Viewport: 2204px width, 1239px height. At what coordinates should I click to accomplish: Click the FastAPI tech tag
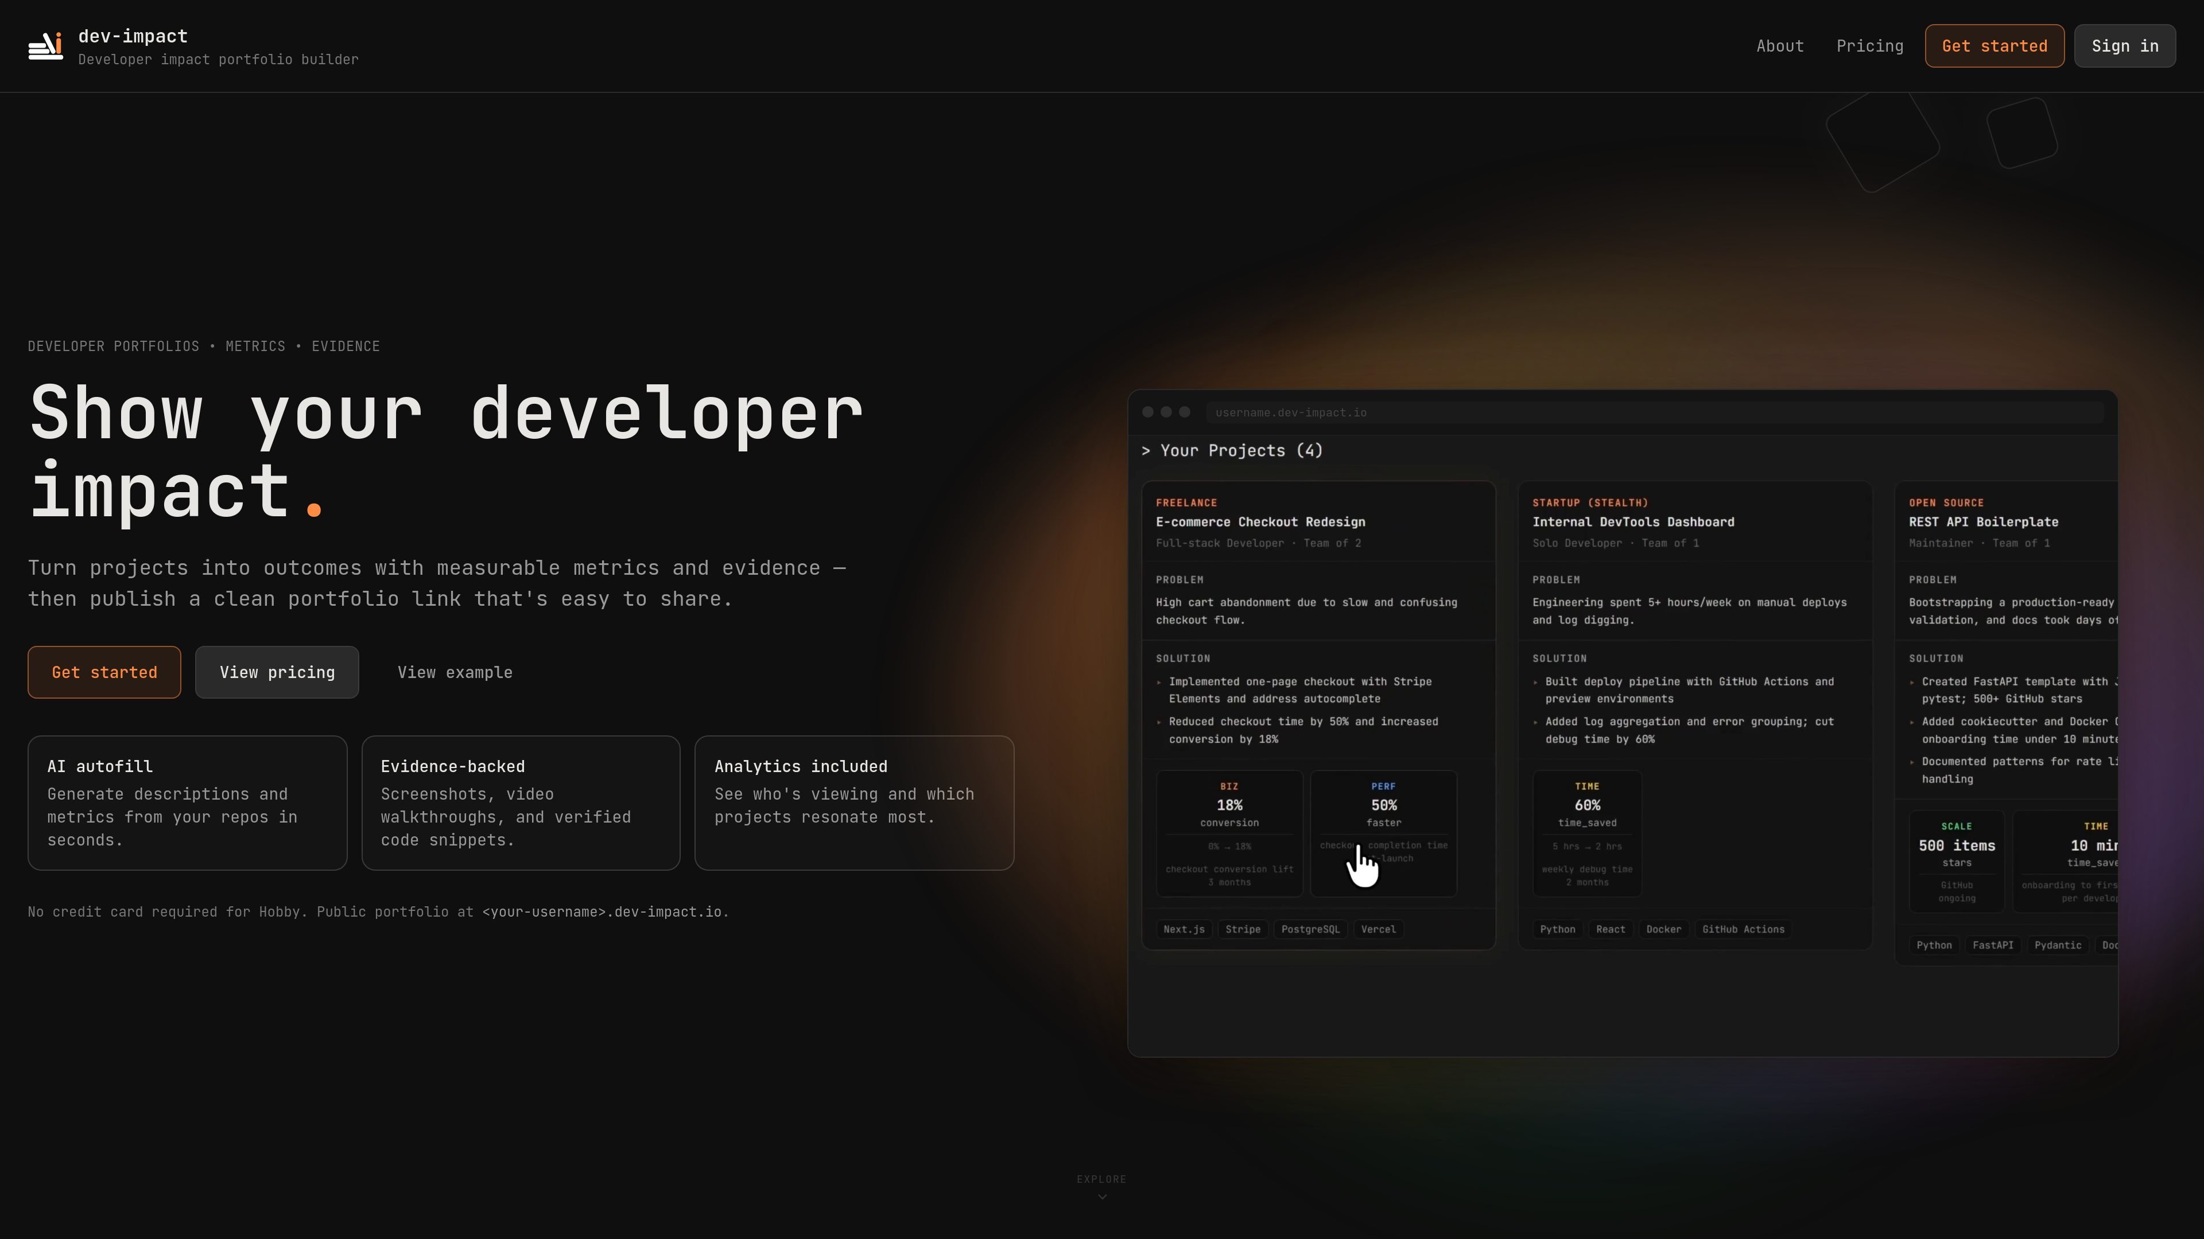pos(1993,945)
